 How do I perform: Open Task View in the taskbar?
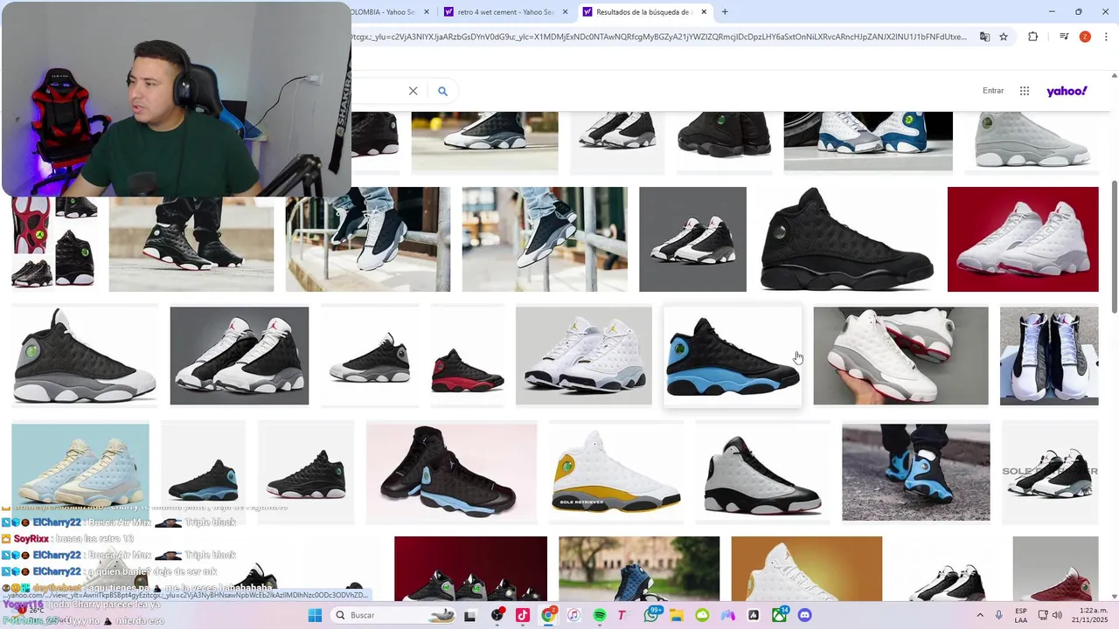click(469, 615)
